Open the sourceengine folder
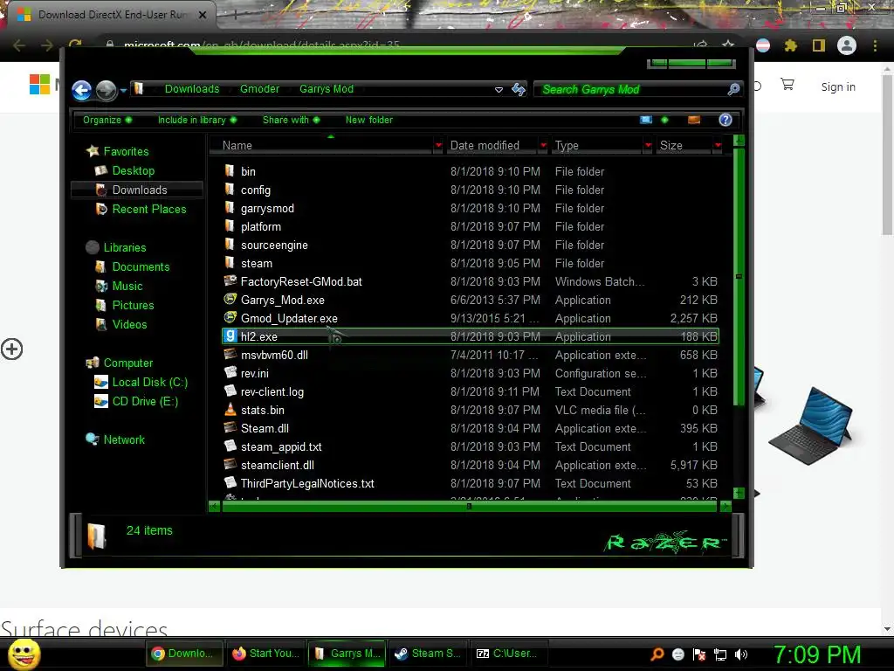894x671 pixels. 273,245
